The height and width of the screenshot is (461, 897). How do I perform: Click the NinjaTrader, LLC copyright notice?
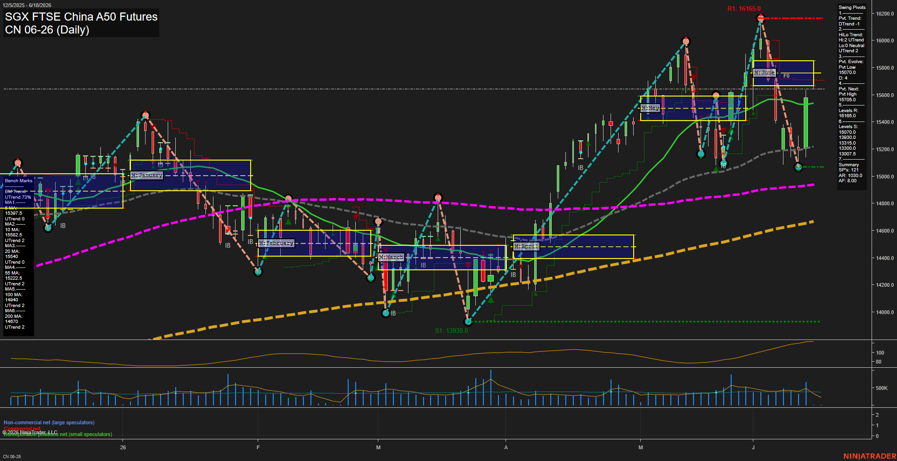30,432
